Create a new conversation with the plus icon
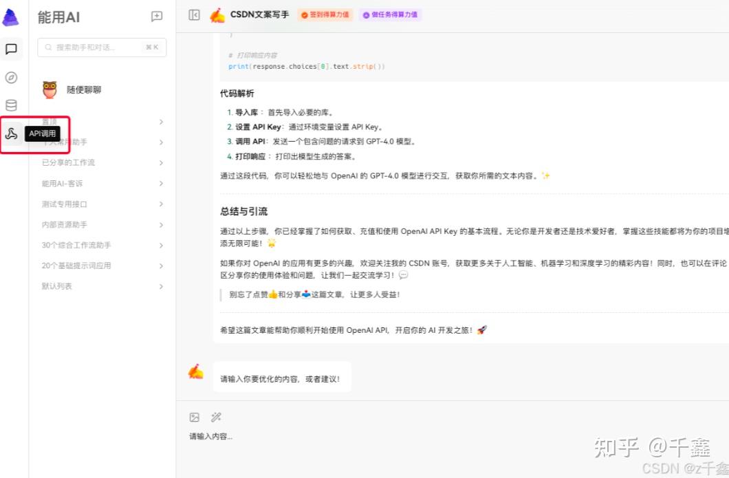Image resolution: width=729 pixels, height=478 pixels. tap(157, 17)
